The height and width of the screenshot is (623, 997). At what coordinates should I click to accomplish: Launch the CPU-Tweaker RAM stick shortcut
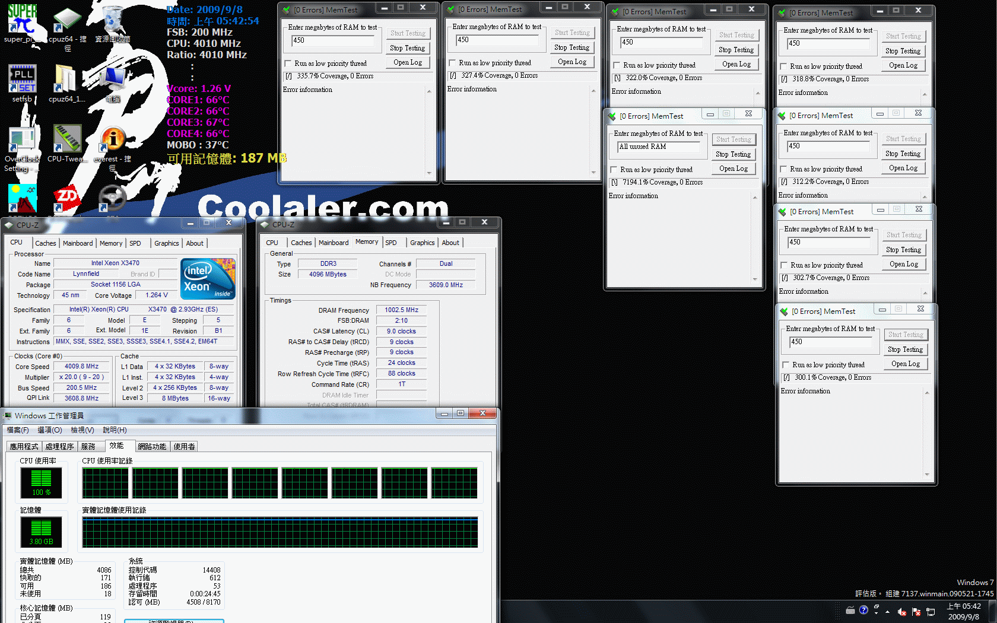point(67,139)
